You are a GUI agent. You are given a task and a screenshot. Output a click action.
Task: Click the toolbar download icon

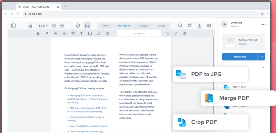(199, 26)
